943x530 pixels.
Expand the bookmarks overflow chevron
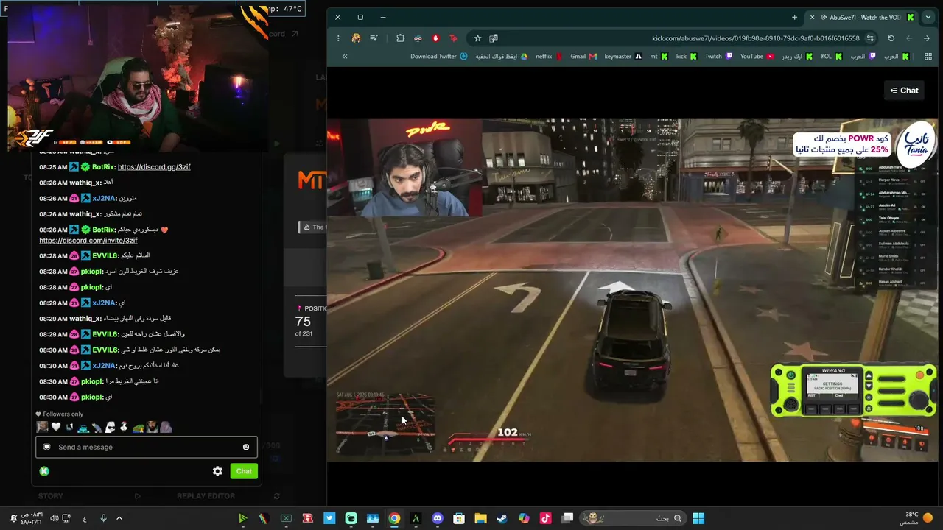click(x=344, y=57)
